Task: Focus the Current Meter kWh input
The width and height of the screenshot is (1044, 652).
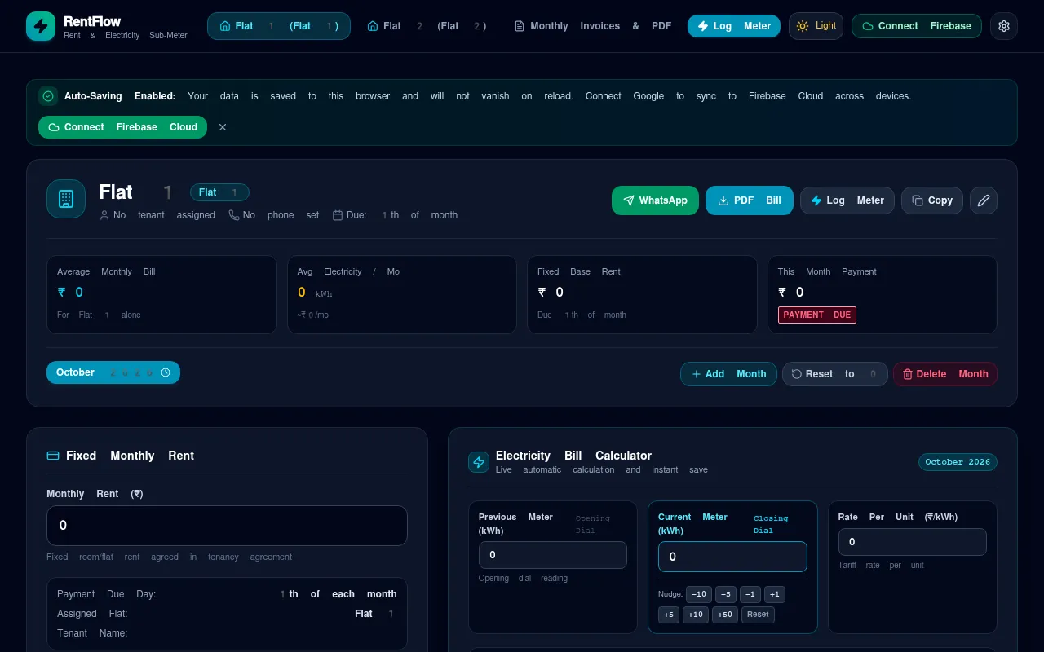Action: 732,557
